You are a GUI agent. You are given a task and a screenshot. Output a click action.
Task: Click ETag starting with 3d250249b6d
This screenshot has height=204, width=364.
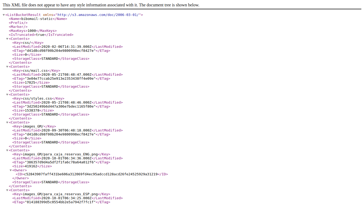pyautogui.click(x=61, y=107)
